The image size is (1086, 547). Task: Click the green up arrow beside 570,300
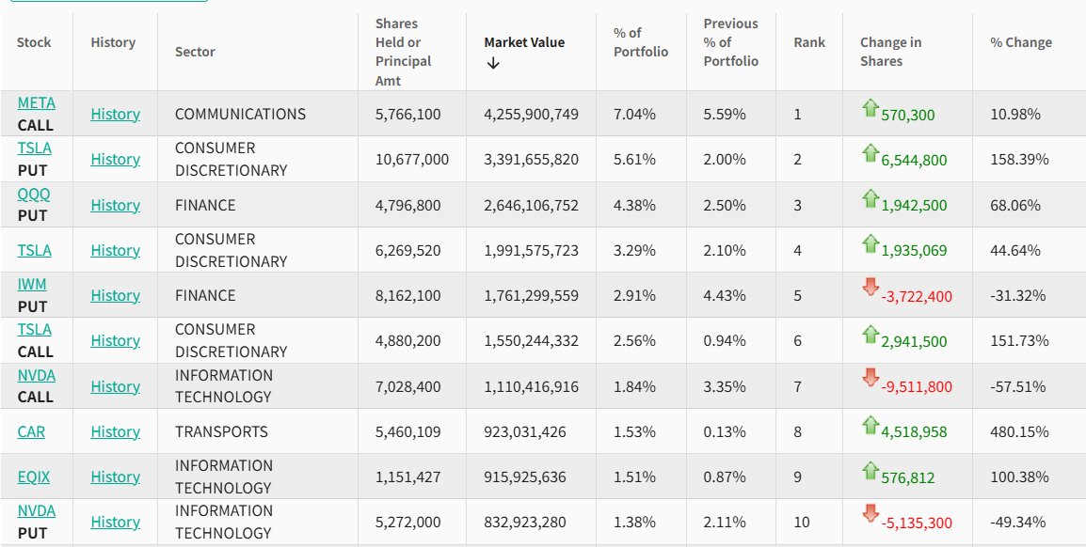(870, 109)
